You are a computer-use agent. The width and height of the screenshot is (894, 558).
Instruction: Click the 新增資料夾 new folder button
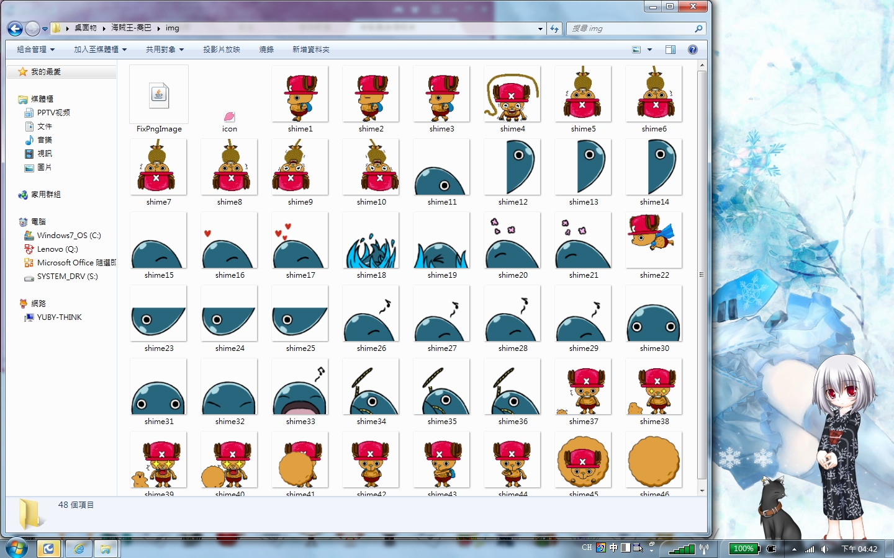click(310, 50)
